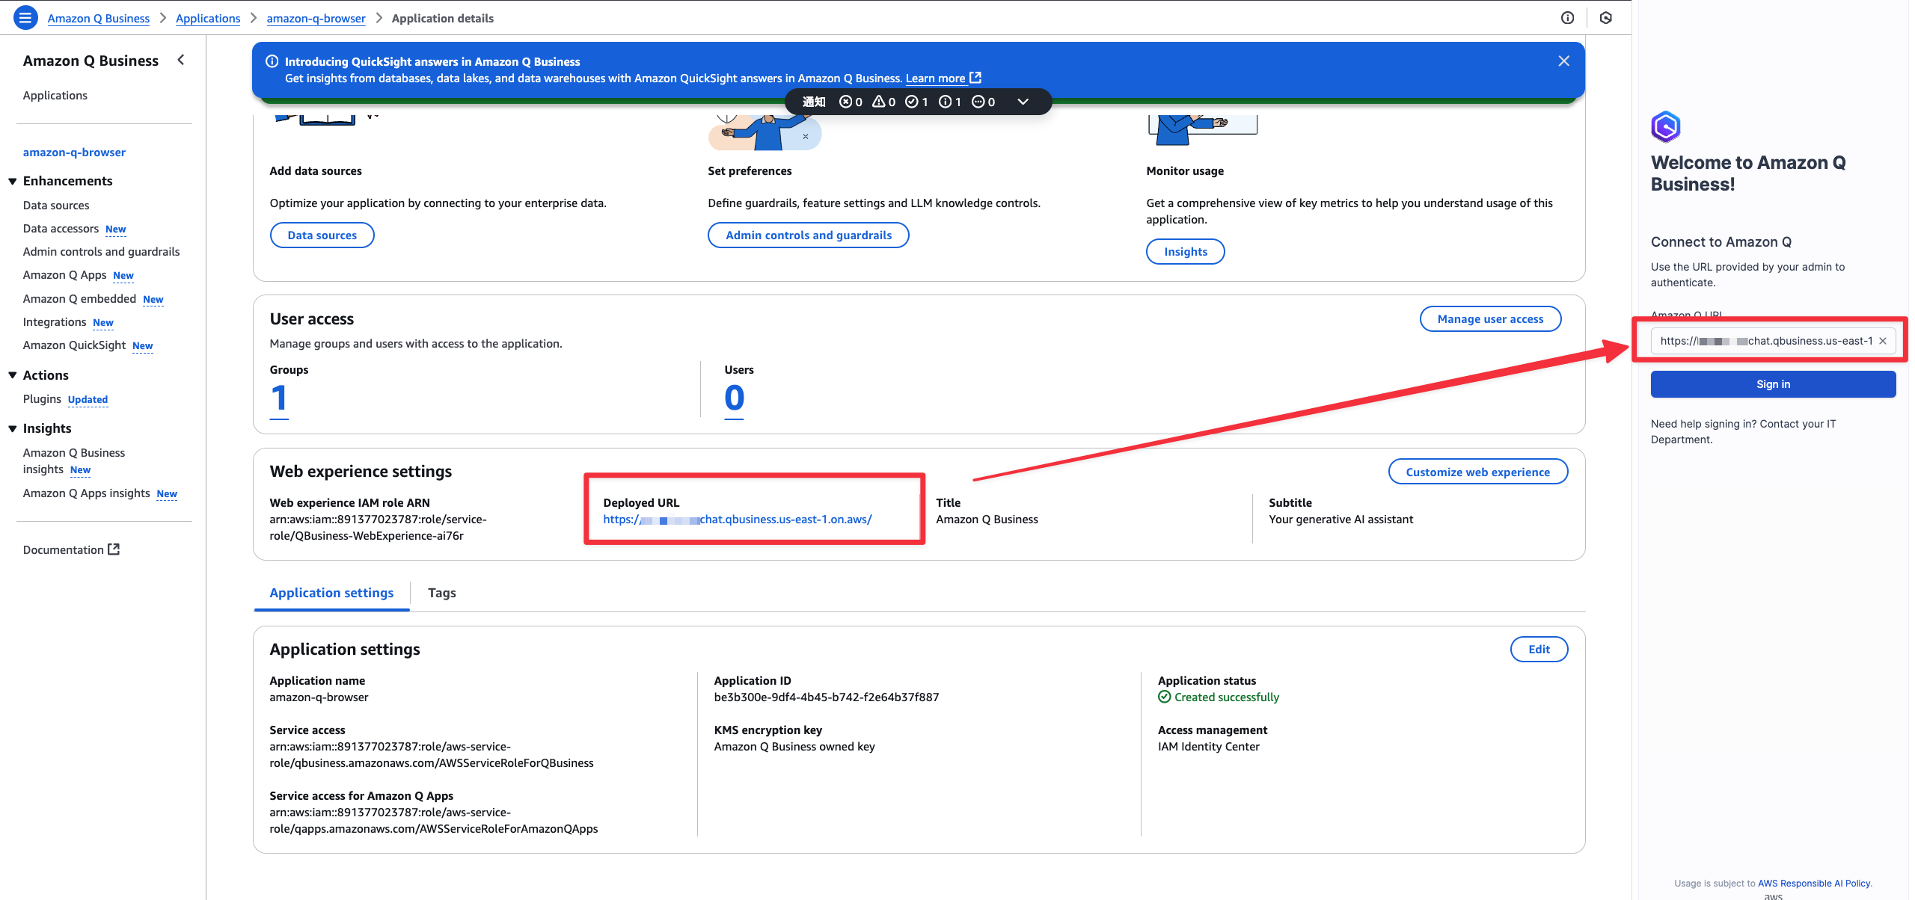Screen dimensions: 1915x900
Task: Click Manage user access button
Action: 1490,318
